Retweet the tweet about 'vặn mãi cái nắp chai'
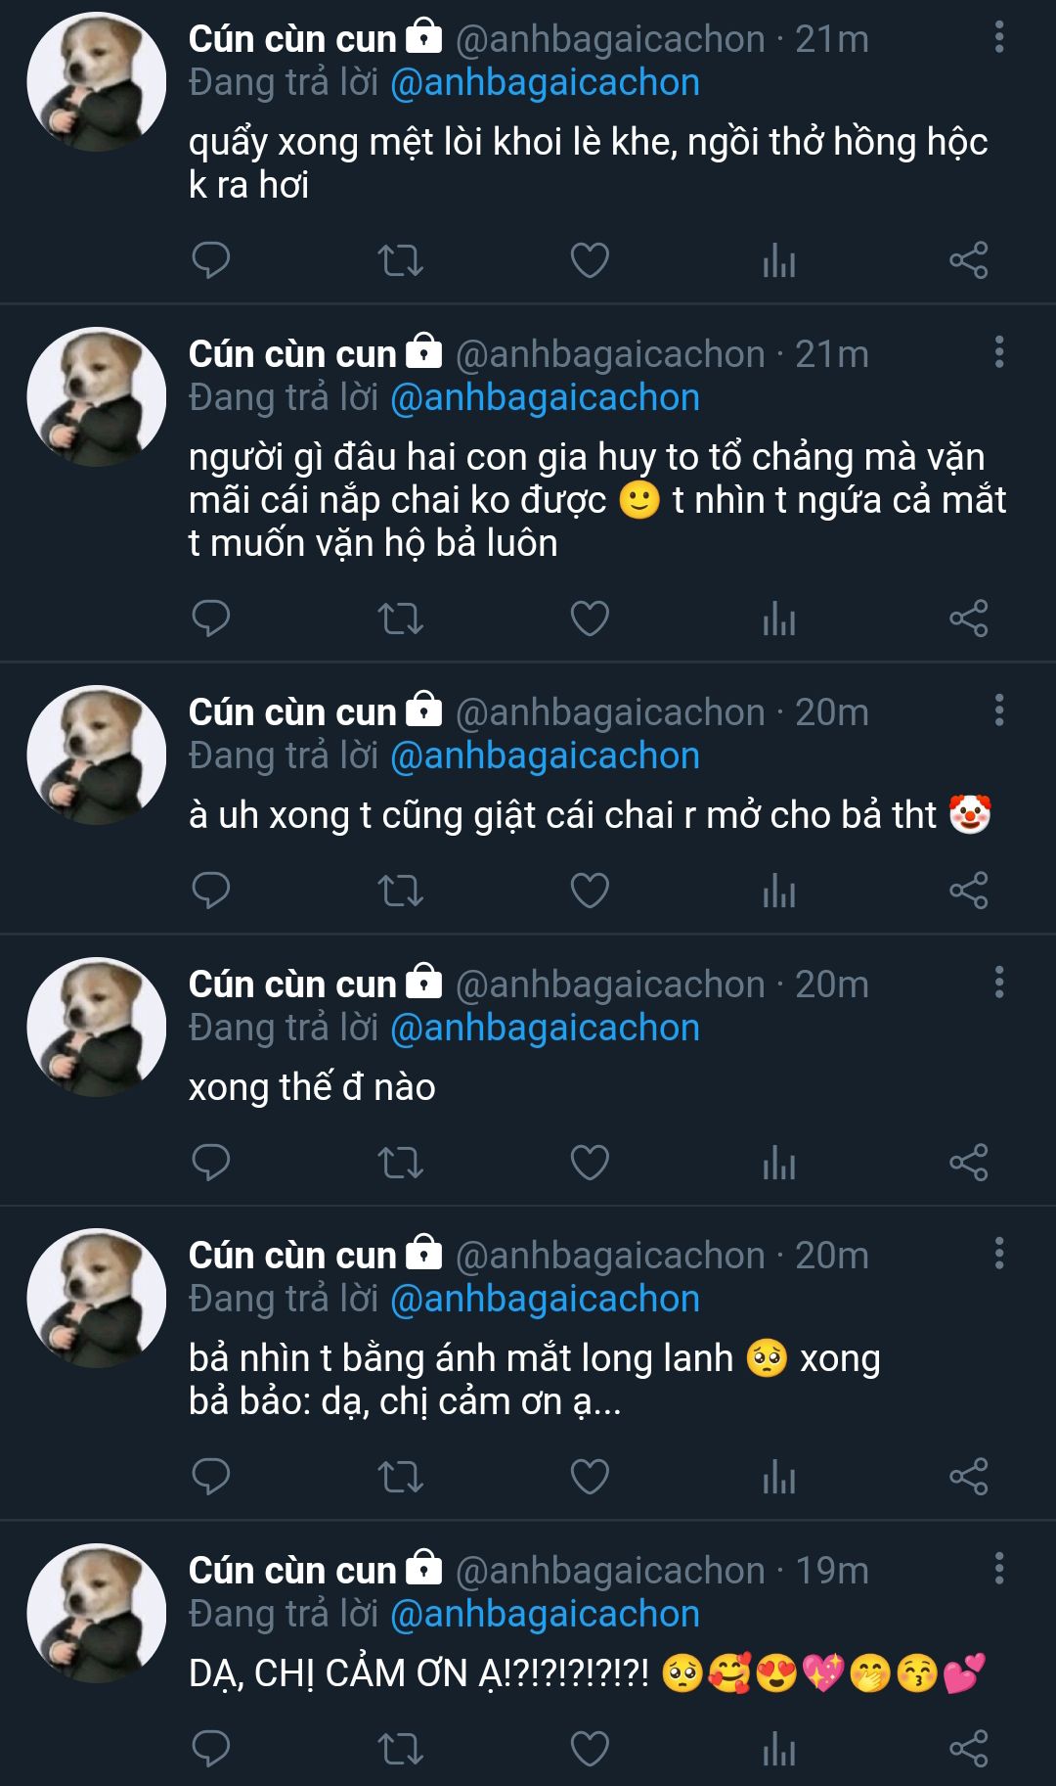The width and height of the screenshot is (1056, 1786). 400,618
